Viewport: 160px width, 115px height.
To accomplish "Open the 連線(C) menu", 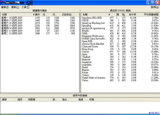I will pos(15,7).
